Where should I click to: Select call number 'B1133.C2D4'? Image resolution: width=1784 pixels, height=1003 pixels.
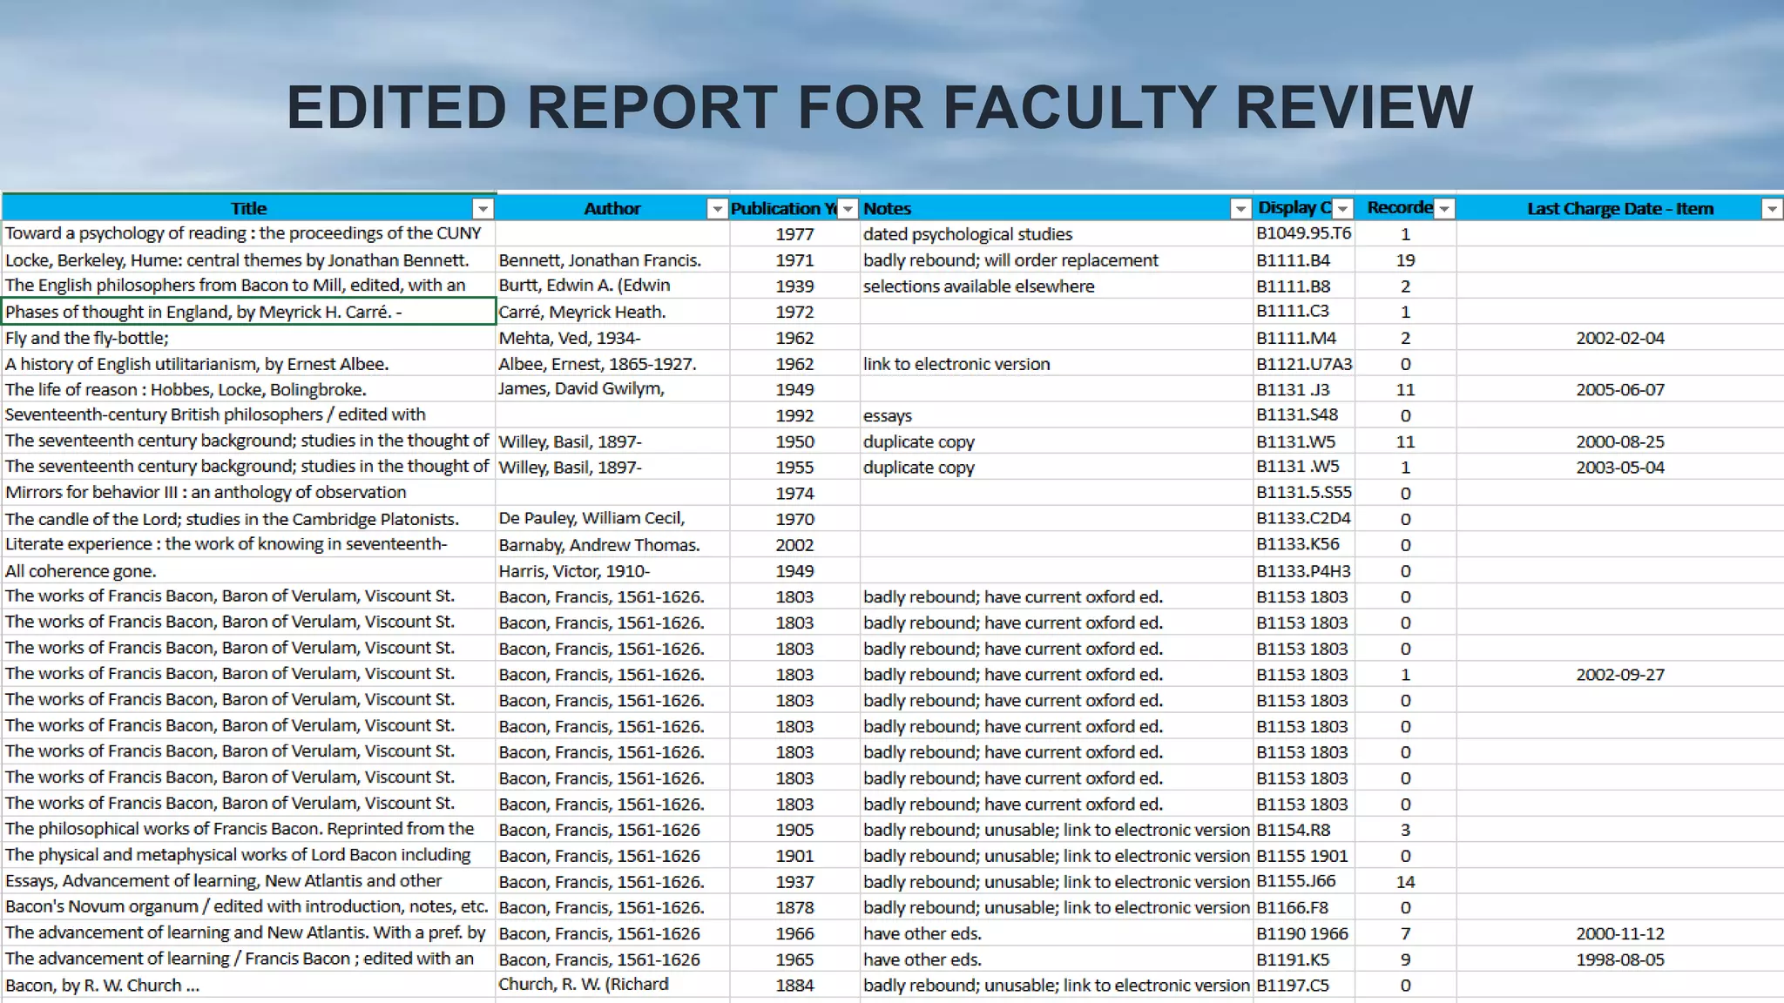click(1304, 519)
